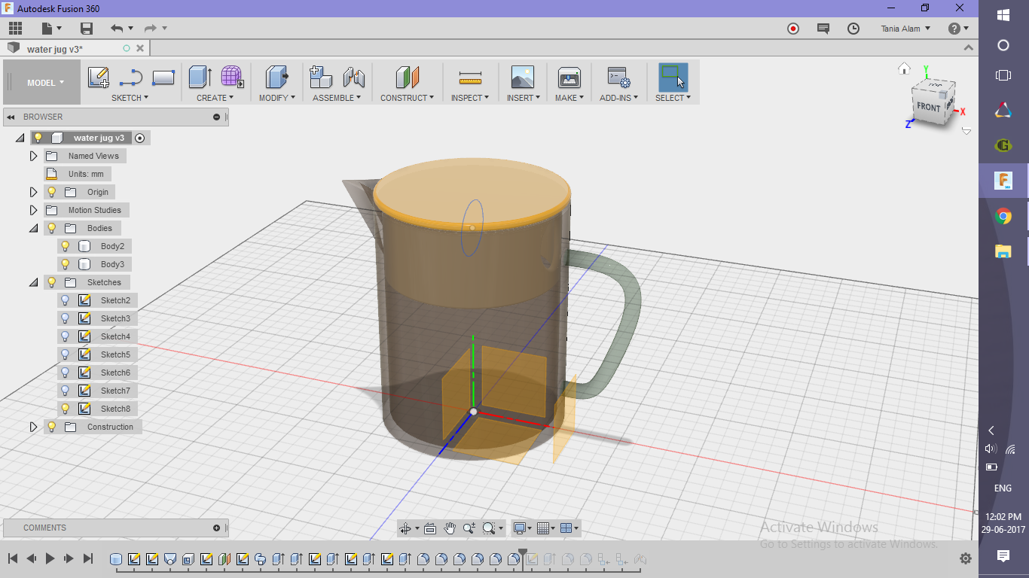
Task: Open Chrome from the Windows taskbar
Action: pyautogui.click(x=1003, y=217)
